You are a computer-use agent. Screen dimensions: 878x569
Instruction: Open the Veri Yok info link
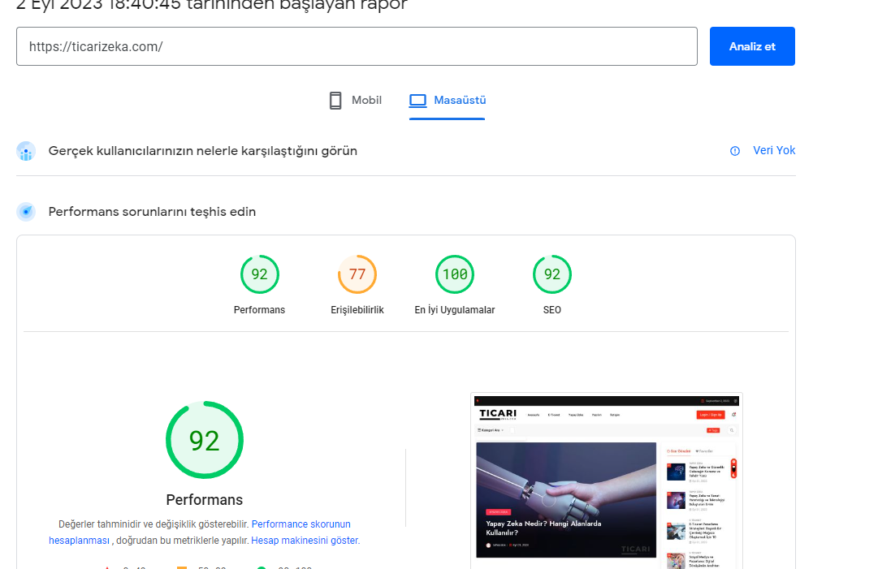click(x=774, y=150)
